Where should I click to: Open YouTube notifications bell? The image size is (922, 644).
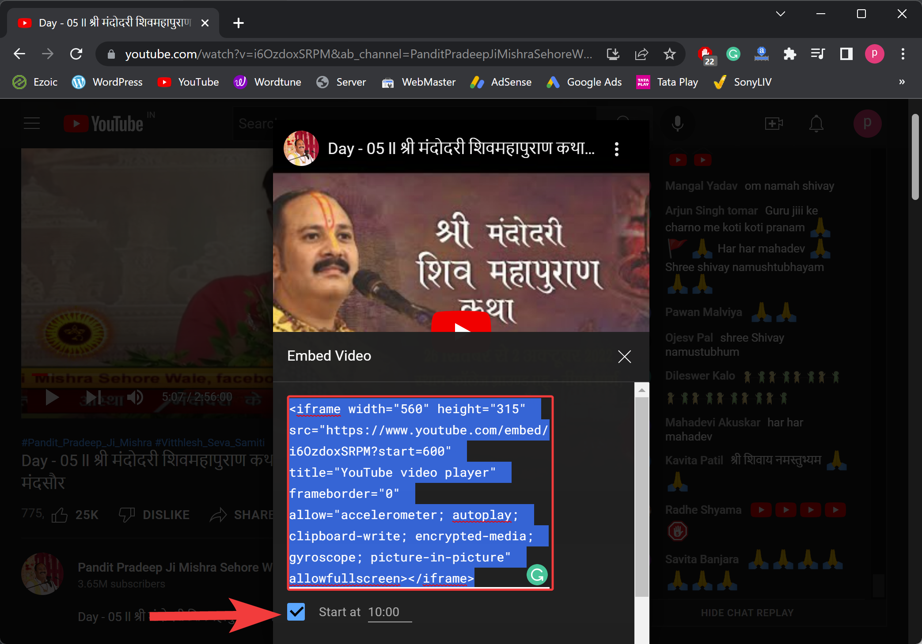click(816, 124)
